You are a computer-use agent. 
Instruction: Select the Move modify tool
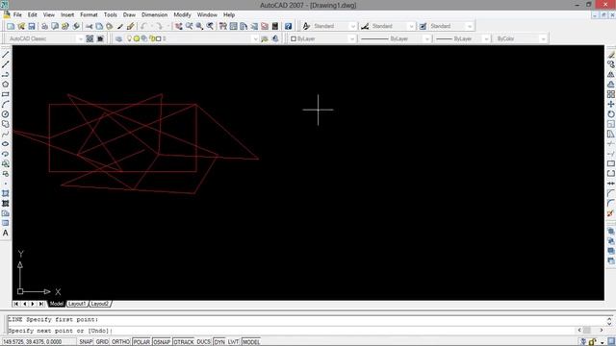tap(610, 105)
